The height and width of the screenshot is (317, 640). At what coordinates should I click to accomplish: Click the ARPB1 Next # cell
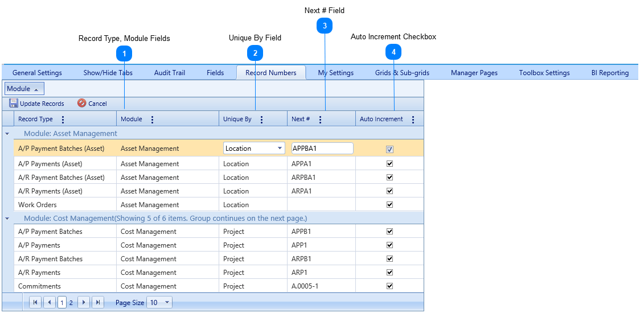coord(322,258)
